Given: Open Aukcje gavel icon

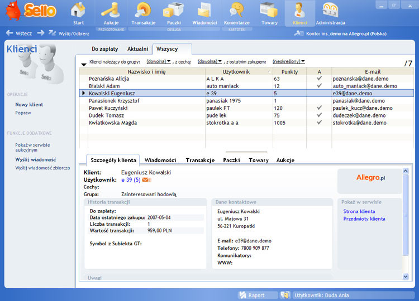Looking at the screenshot, I should (111, 11).
